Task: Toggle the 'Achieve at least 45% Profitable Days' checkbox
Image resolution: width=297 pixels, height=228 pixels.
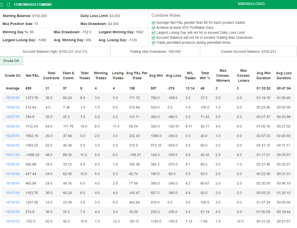Action: click(x=153, y=28)
